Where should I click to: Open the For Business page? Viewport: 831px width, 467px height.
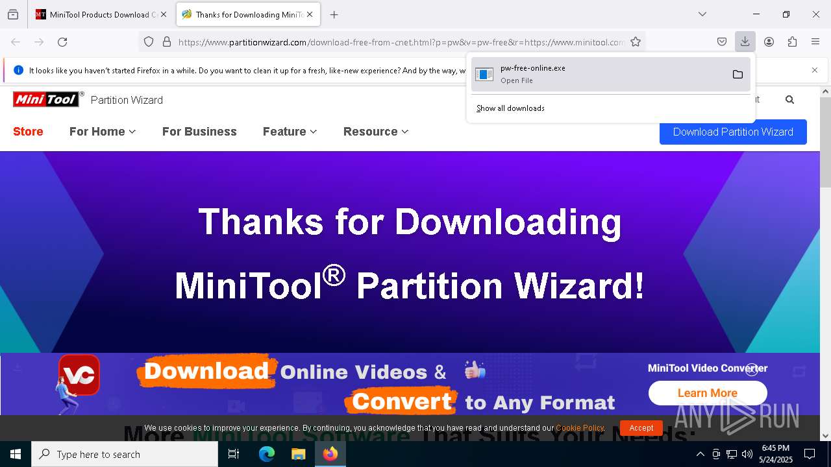pyautogui.click(x=199, y=132)
